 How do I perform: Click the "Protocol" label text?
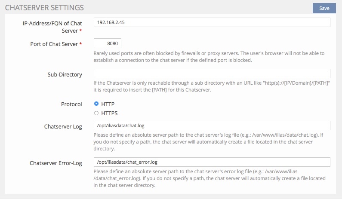71,104
